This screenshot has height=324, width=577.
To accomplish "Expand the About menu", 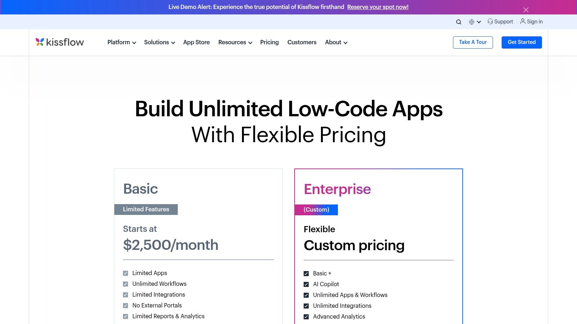I will pyautogui.click(x=336, y=42).
